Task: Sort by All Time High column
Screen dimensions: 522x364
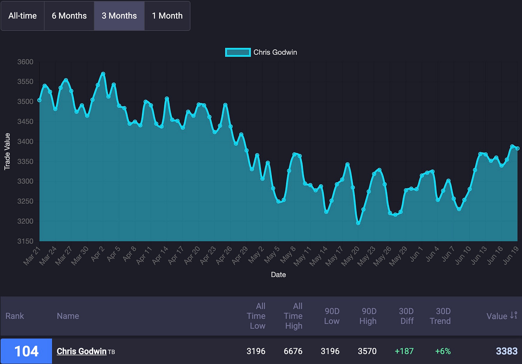Action: click(293, 316)
